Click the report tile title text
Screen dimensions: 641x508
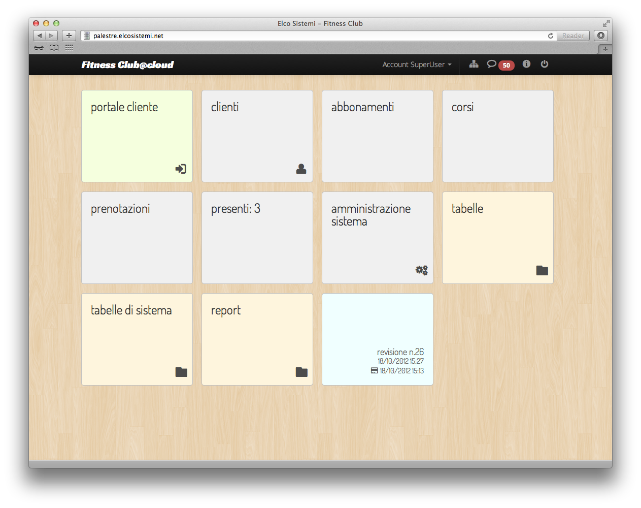coord(226,311)
